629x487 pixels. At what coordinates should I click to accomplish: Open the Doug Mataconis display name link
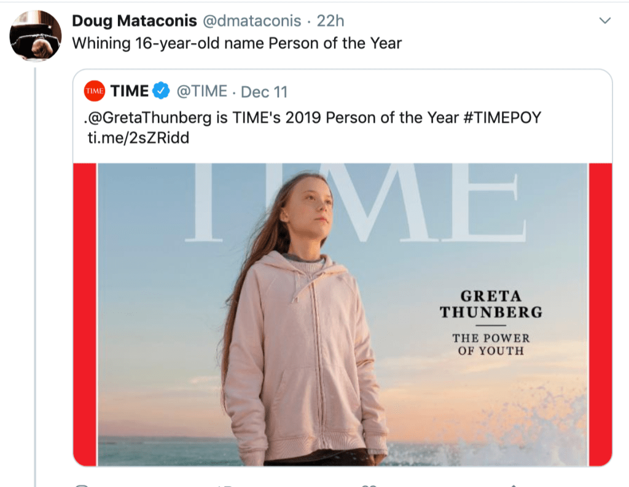tap(134, 21)
